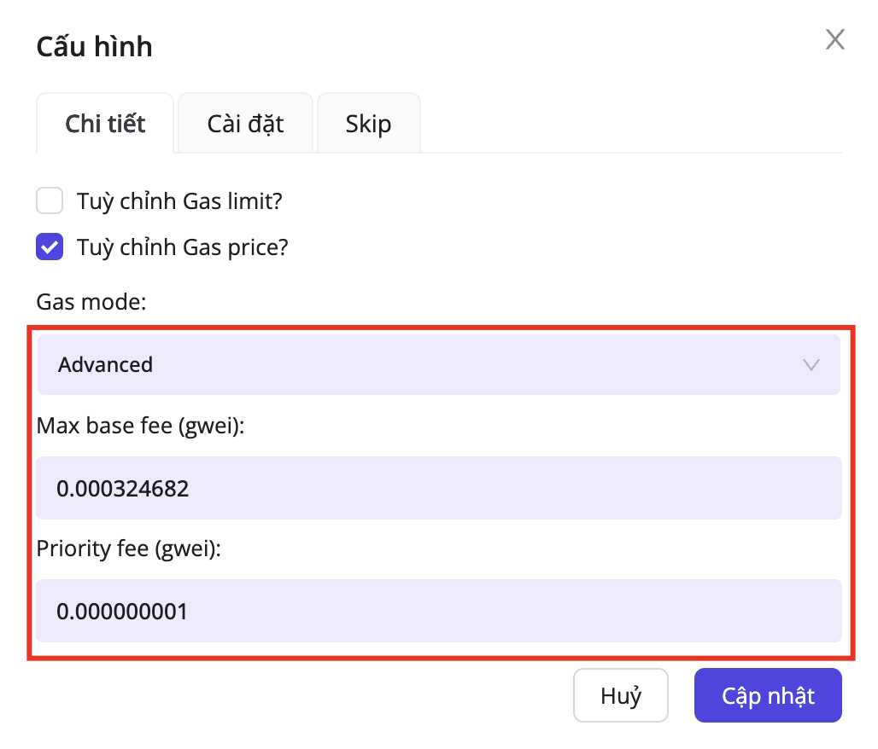Image resolution: width=878 pixels, height=749 pixels.
Task: Click into the Priority fee input field
Action: (x=438, y=611)
